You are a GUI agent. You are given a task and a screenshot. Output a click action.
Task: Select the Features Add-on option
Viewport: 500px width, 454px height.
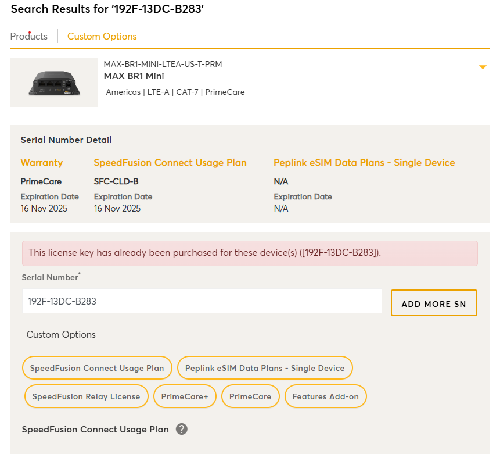tap(326, 396)
